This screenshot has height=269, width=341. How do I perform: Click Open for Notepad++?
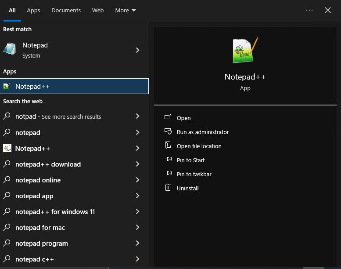coord(183,118)
